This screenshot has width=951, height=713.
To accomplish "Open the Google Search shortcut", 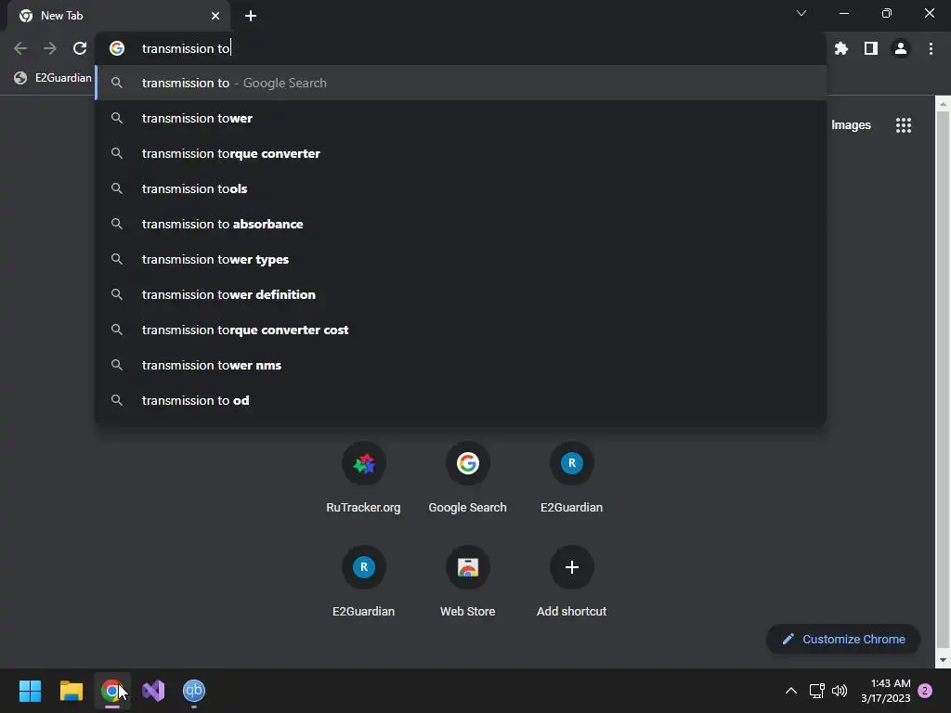I will click(468, 479).
